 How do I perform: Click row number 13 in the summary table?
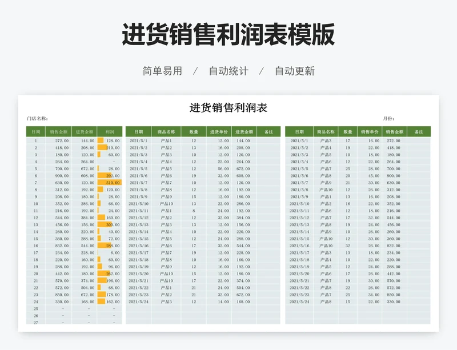click(x=36, y=225)
